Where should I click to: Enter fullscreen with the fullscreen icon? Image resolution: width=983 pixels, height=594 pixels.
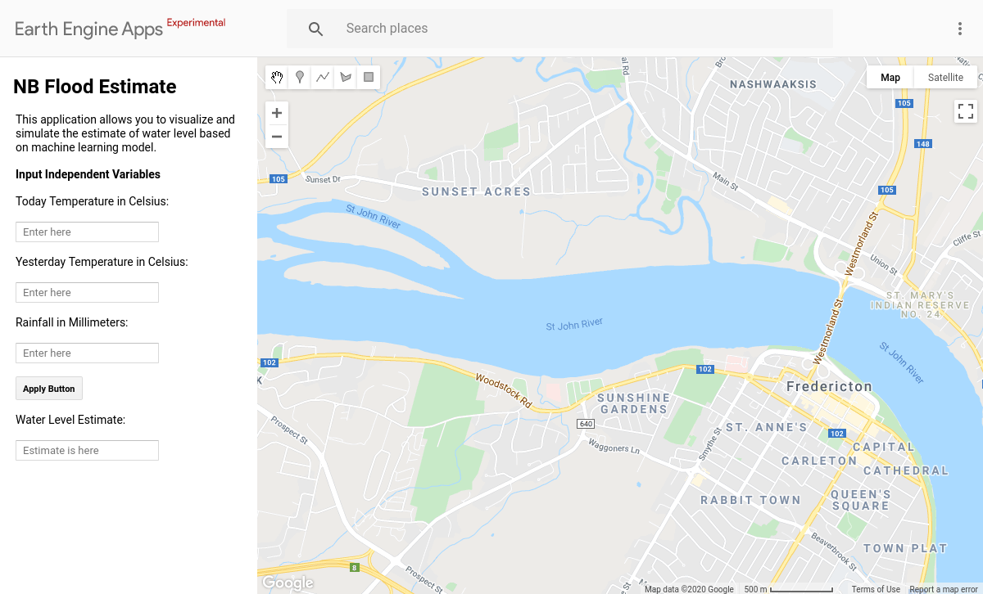(965, 110)
